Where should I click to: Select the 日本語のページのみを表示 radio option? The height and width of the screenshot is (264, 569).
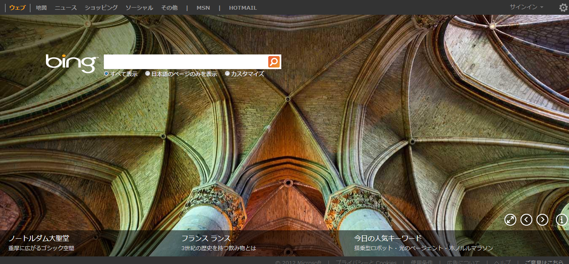click(x=148, y=73)
